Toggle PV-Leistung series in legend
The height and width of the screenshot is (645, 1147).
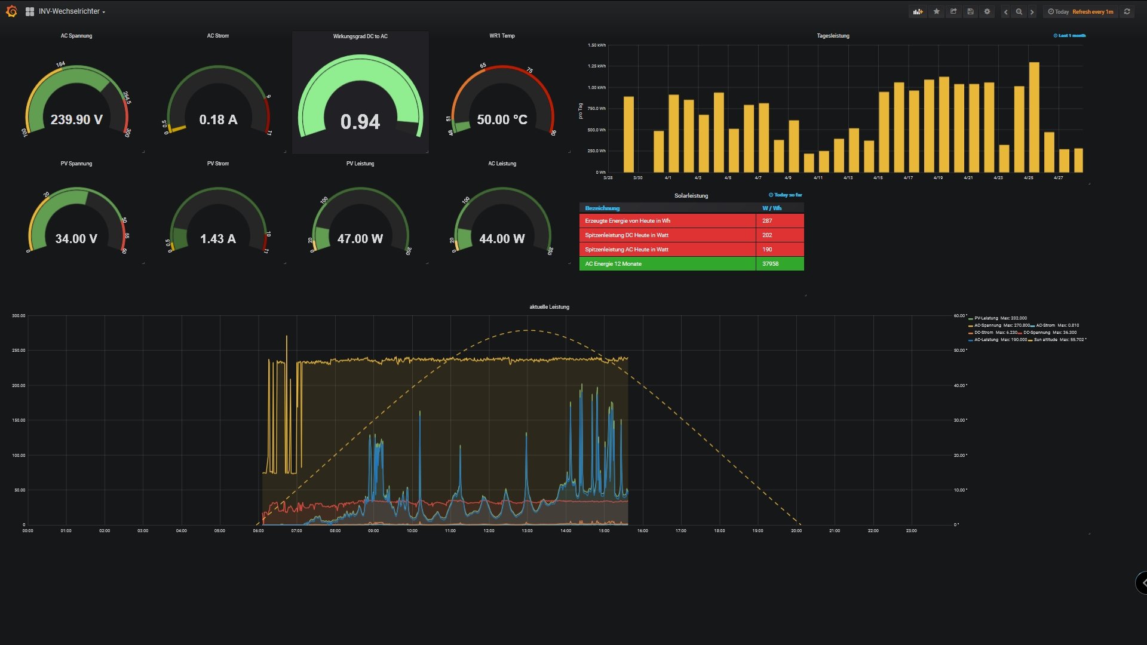(986, 318)
